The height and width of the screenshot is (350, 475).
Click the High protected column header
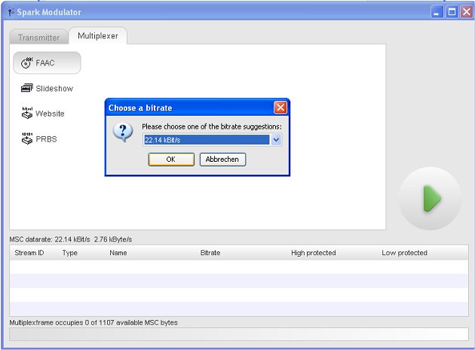314,253
